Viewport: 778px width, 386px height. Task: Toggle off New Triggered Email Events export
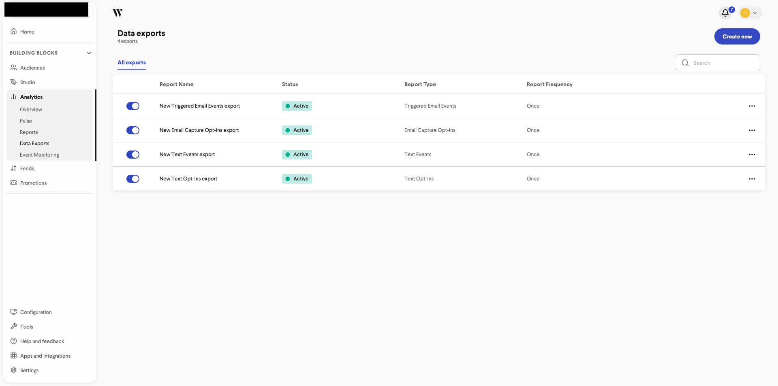(133, 106)
